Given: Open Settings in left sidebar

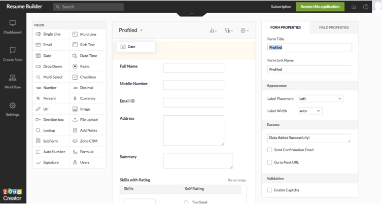Looking at the screenshot, I should pyautogui.click(x=12, y=109).
